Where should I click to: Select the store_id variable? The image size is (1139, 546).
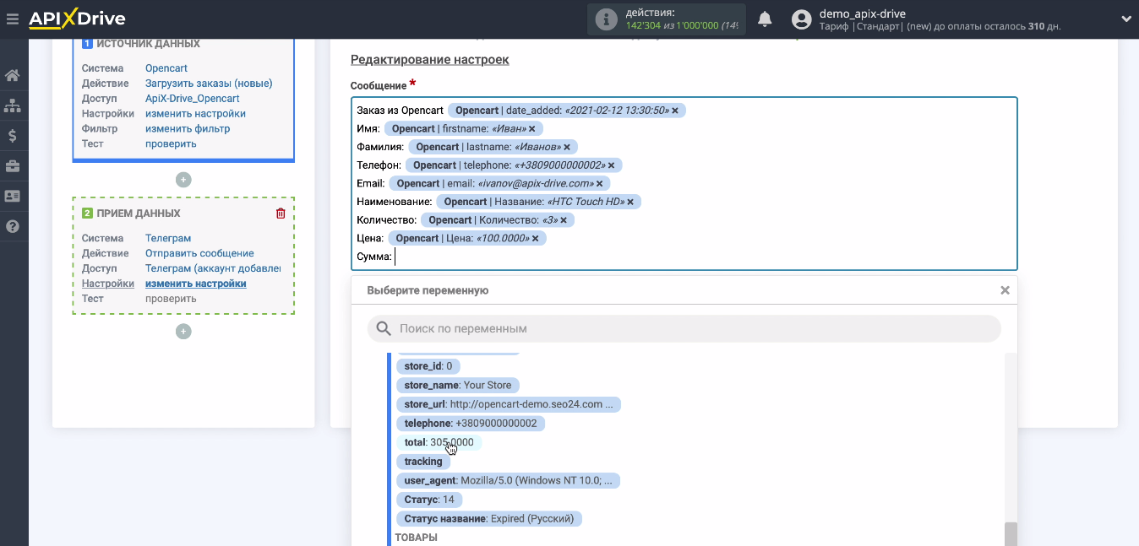click(x=428, y=366)
